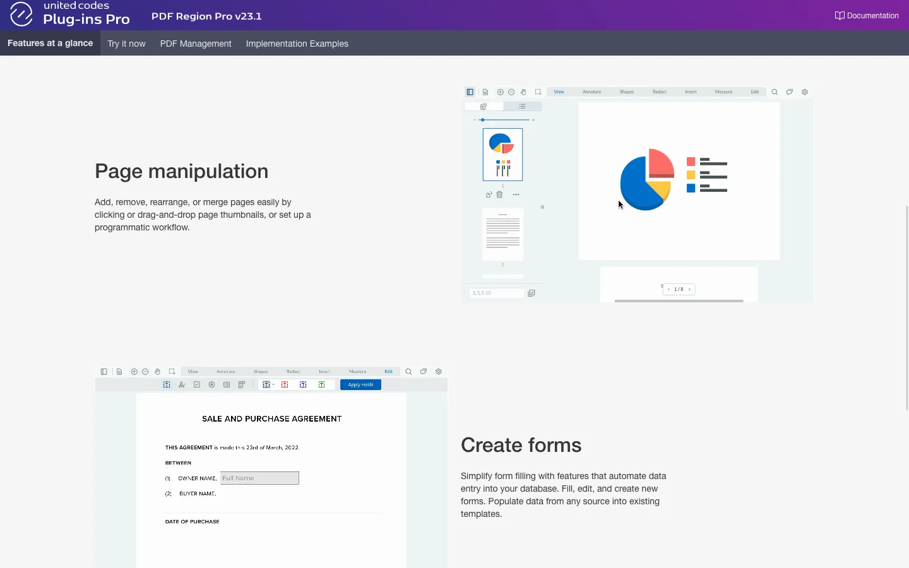This screenshot has width=909, height=568.
Task: Click the red text field icon left of Apply Fields
Action: click(285, 384)
